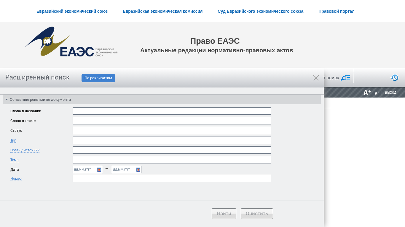
Task: Click the advanced search magnifier icon
Action: [345, 78]
